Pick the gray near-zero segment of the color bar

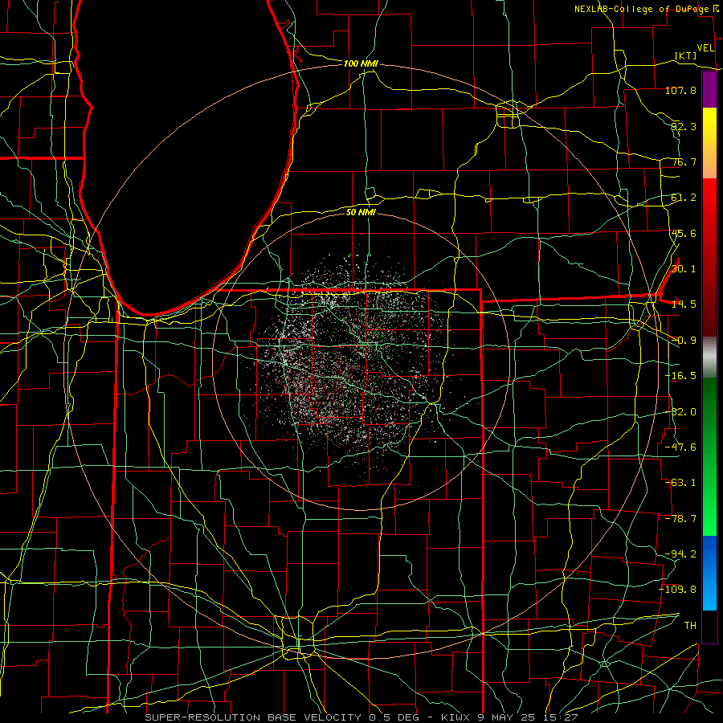point(709,357)
